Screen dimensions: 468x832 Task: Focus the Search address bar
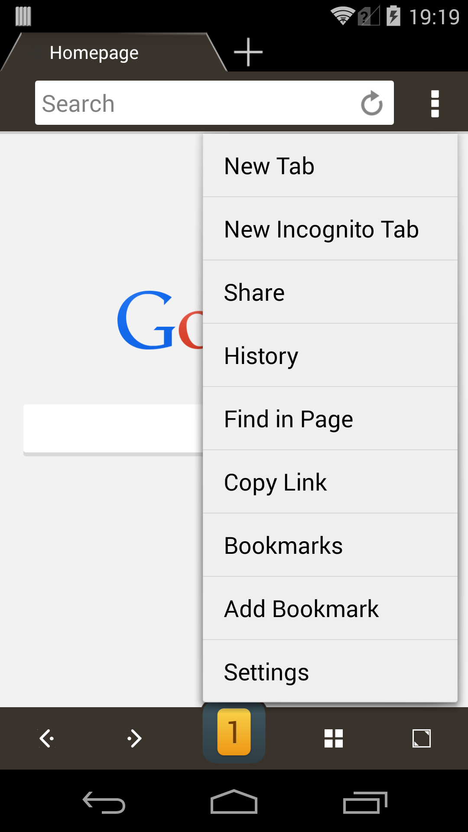195,103
